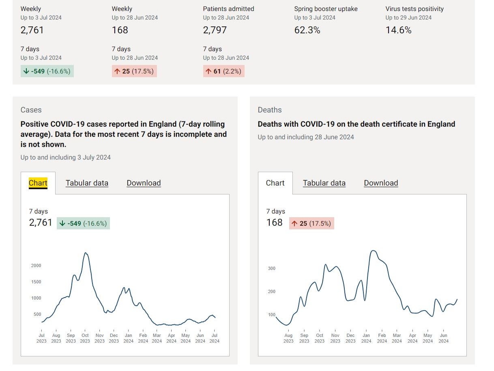Click the Jul 2024 label on the Cases chart axis
This screenshot has width=494, height=371.
tap(214, 338)
